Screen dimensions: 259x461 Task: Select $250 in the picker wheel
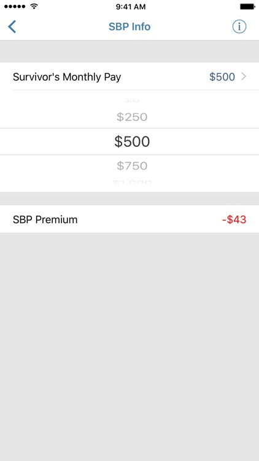tap(132, 117)
